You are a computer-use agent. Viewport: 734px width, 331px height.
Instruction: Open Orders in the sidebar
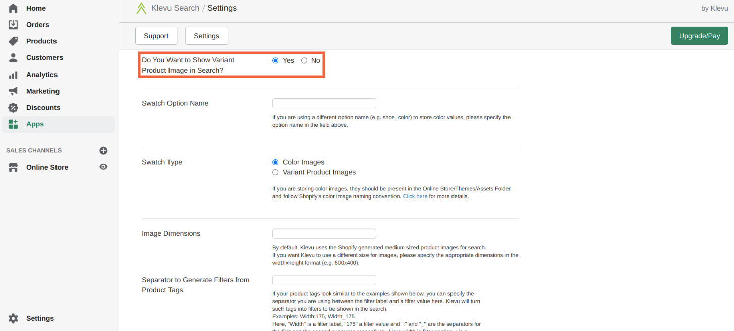38,24
